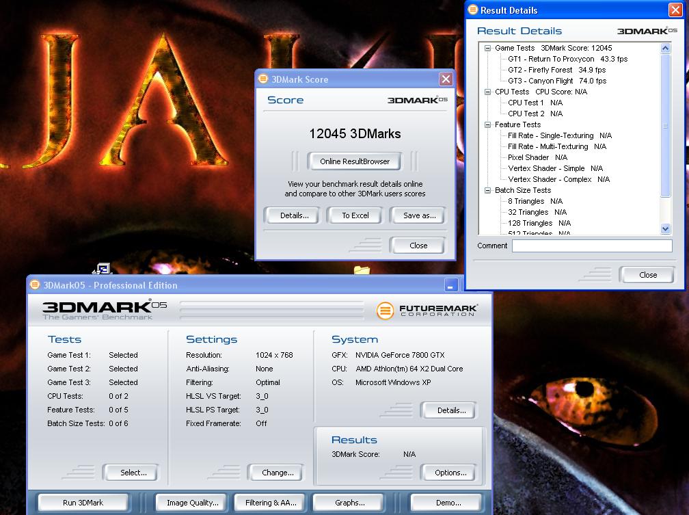
Task: Collapse the CPU Tests tree node
Action: tap(487, 92)
